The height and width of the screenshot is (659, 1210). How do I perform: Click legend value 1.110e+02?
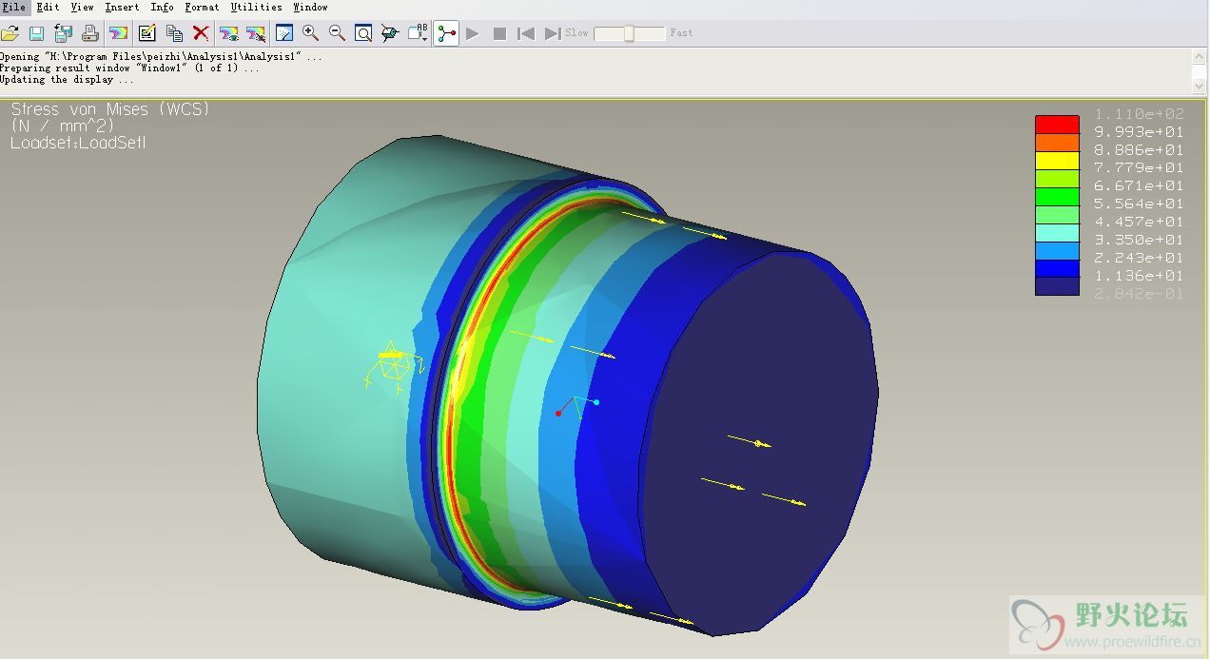click(x=1140, y=114)
